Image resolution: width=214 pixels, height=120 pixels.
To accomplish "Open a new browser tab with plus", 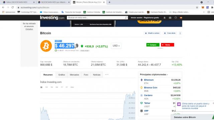I will coord(109,2).
